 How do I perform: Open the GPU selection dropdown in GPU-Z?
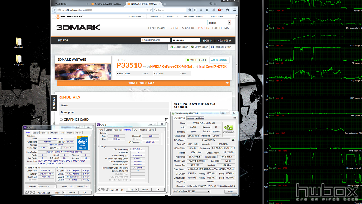click(191, 191)
